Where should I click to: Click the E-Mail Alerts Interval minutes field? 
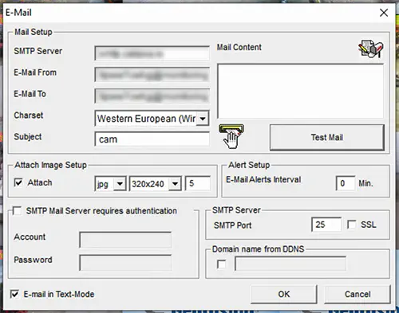[x=346, y=183]
